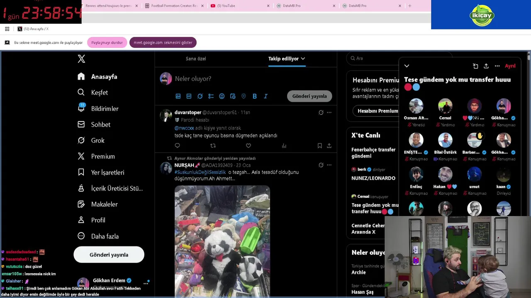The image size is (531, 298).
Task: Switch to YouTube browser tab
Action: (x=240, y=6)
